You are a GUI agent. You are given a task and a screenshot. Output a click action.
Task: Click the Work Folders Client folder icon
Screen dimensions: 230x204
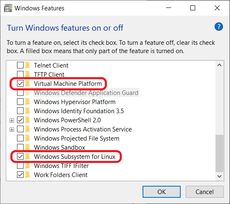[x=28, y=175]
